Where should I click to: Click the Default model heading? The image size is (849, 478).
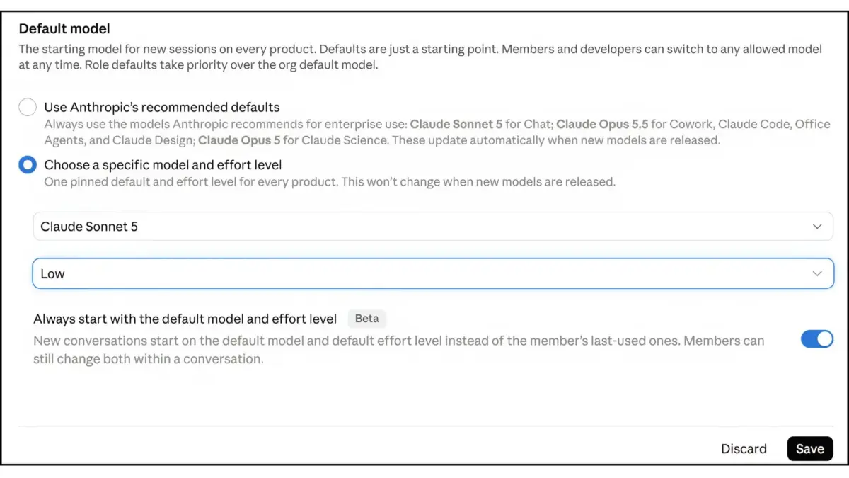coord(64,29)
